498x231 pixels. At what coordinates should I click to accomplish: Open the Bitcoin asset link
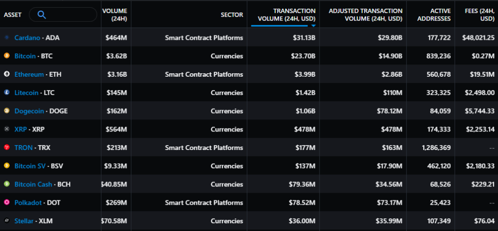click(x=25, y=56)
